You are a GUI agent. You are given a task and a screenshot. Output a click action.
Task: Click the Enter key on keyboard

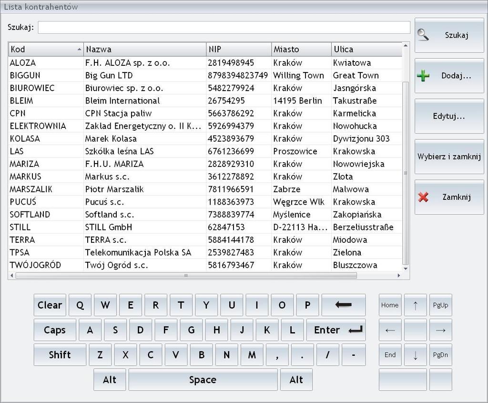(x=336, y=330)
